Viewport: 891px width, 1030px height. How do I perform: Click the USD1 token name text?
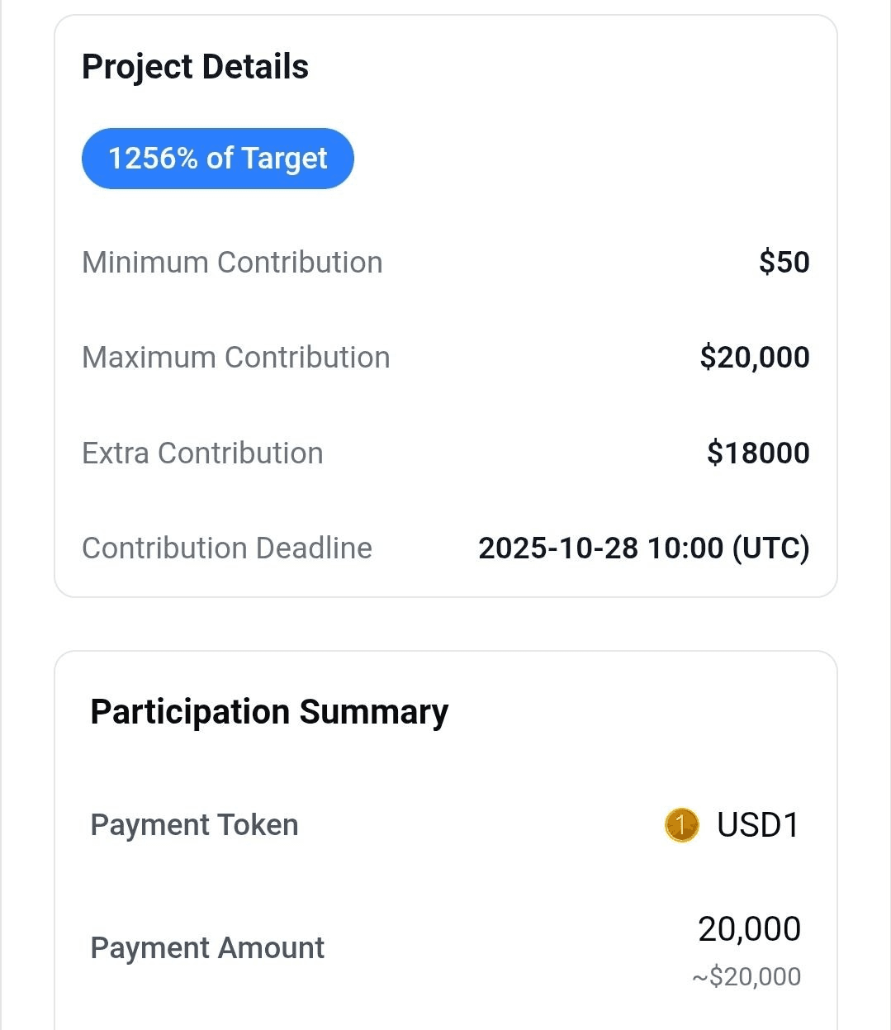(x=758, y=825)
